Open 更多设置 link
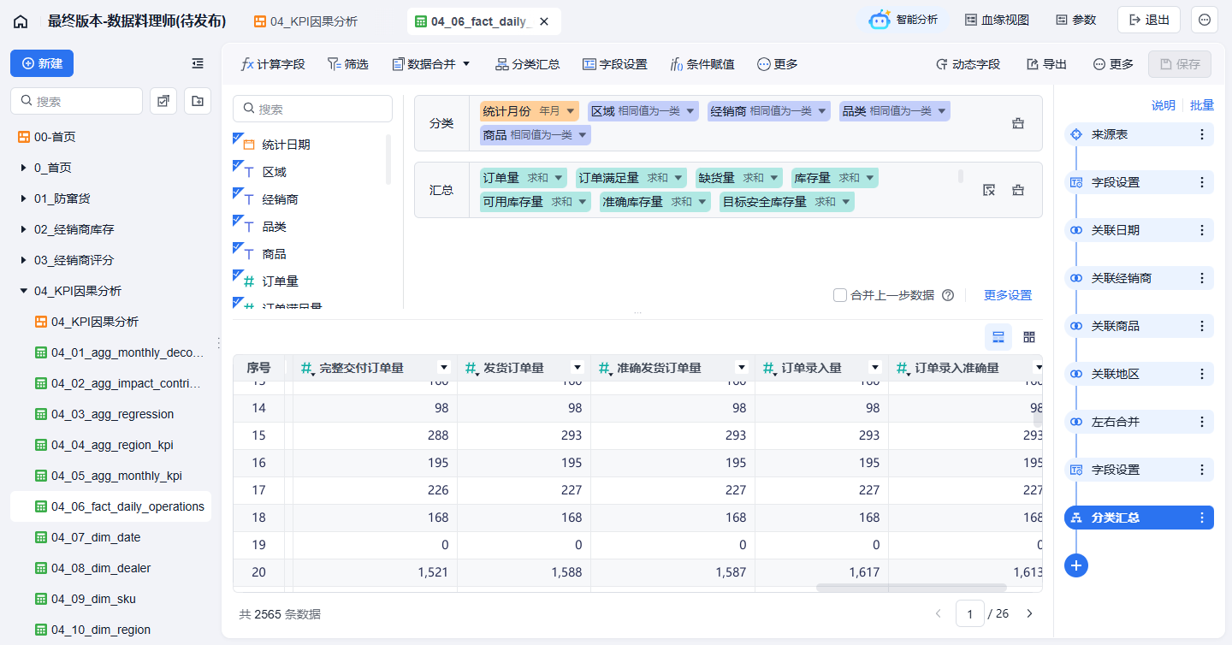 [x=1008, y=295]
